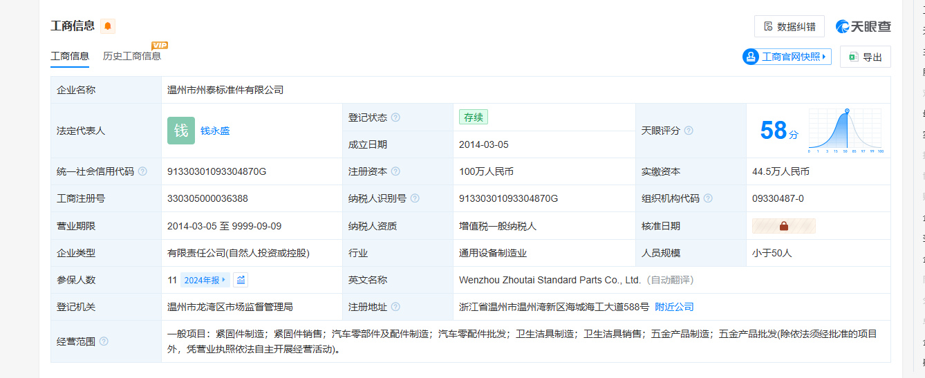Click the 存续 status tag
This screenshot has height=378, width=925.
point(474,117)
